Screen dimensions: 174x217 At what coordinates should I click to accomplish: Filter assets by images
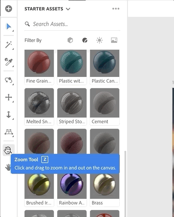[x=114, y=40]
